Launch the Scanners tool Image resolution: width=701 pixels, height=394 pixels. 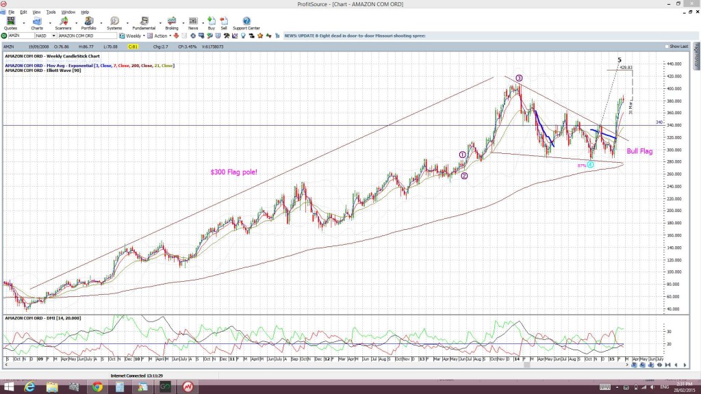(x=63, y=23)
